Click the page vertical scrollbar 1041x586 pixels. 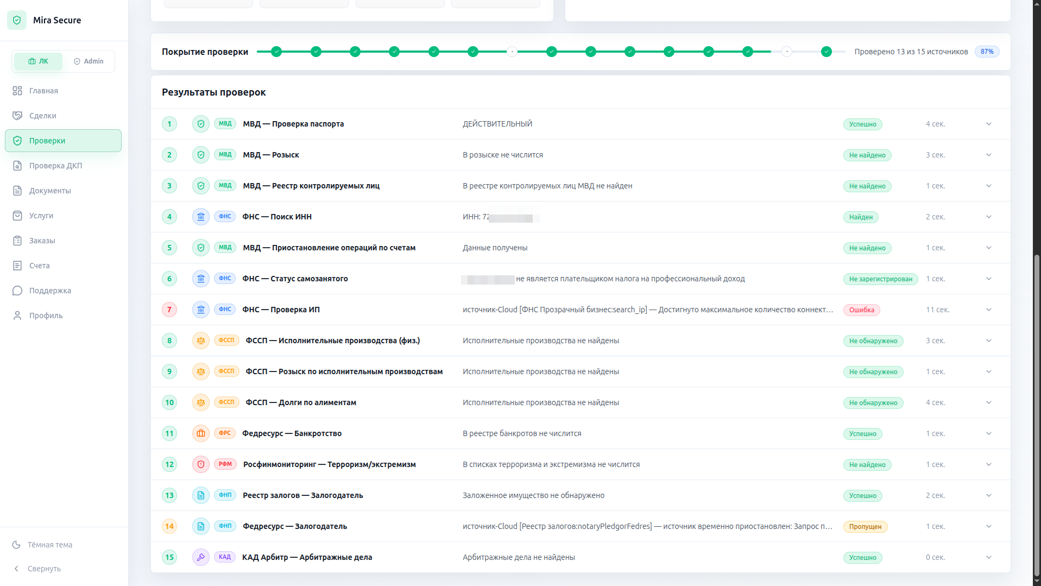click(x=1037, y=293)
